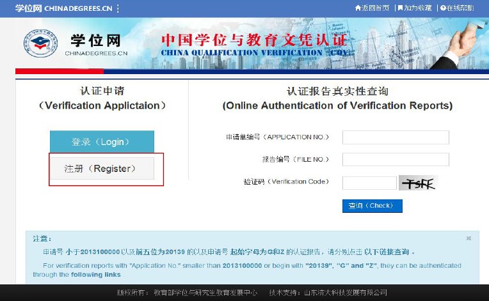489x301 pixels.
Task: Refresh the captcha image
Action: pos(419,183)
